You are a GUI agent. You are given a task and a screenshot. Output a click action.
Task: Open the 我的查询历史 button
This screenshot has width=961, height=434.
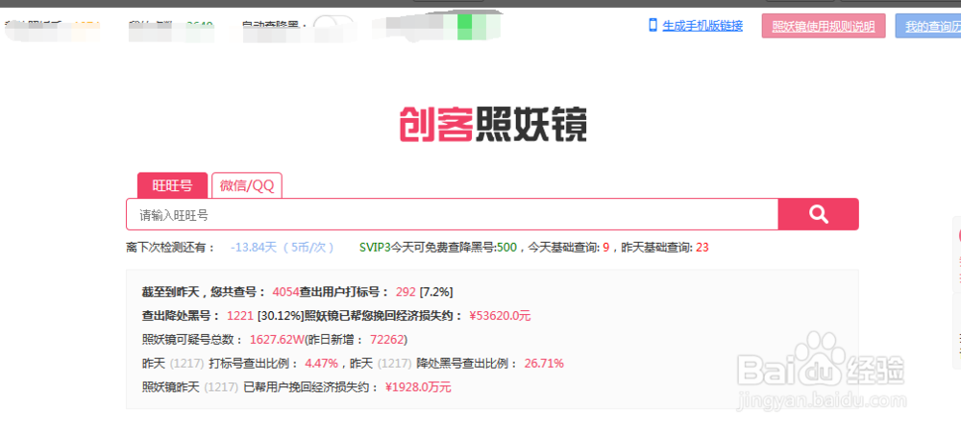pos(930,27)
